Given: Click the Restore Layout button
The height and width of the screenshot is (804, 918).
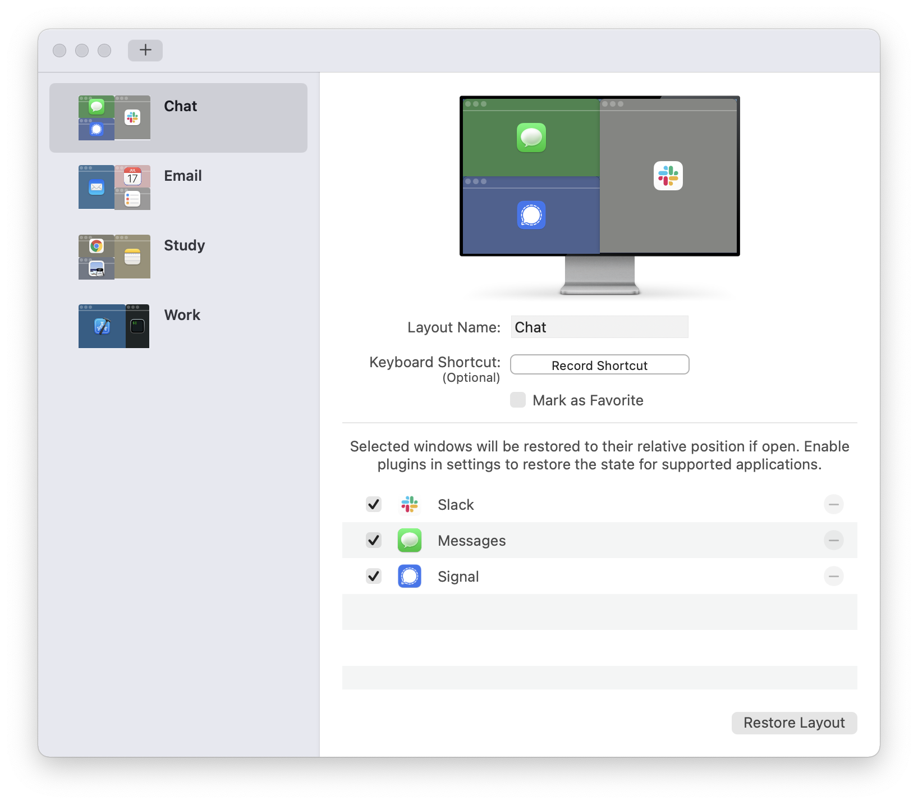Looking at the screenshot, I should (794, 723).
